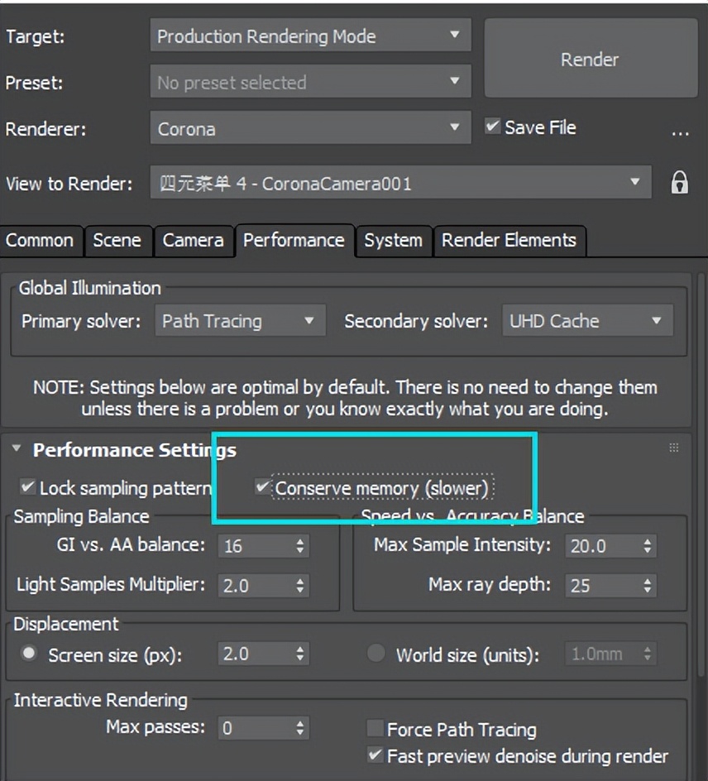708x781 pixels.
Task: Open the Render Elements tab
Action: (x=509, y=241)
